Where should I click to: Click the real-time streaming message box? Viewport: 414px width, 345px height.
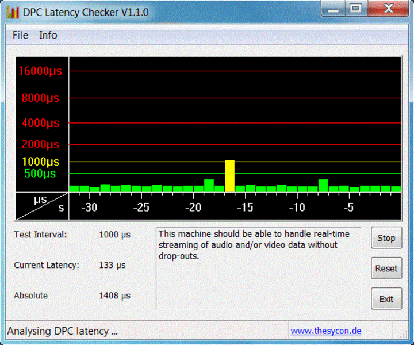pyautogui.click(x=258, y=268)
